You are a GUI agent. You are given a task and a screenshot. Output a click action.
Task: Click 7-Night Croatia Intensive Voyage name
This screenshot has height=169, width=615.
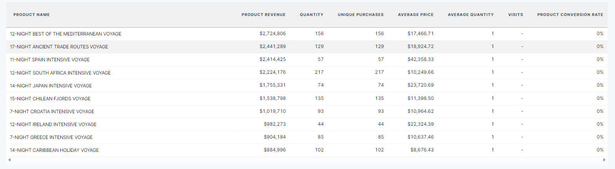pos(52,112)
